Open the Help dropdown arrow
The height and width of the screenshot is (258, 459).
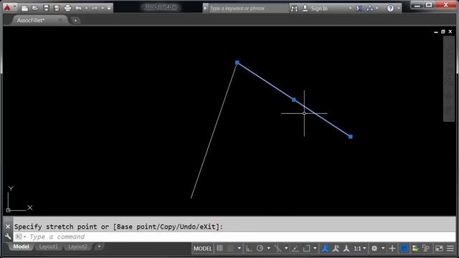pyautogui.click(x=399, y=9)
